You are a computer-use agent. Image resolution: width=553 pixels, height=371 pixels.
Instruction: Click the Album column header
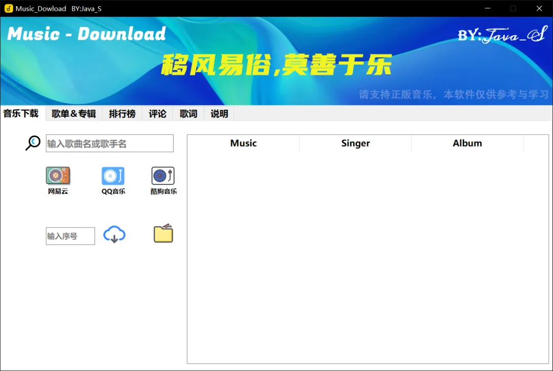(x=467, y=143)
